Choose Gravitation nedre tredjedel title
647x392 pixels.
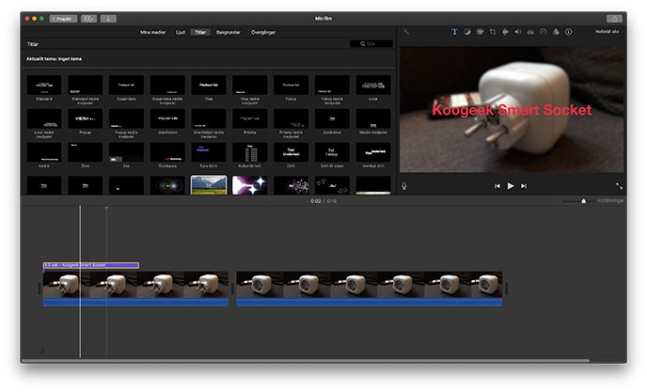coord(209,118)
